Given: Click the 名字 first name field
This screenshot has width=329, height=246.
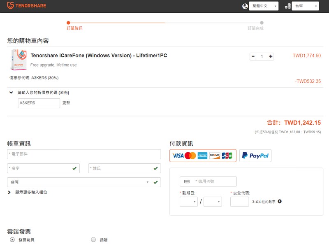Looking at the screenshot, I should pyautogui.click(x=44, y=168).
